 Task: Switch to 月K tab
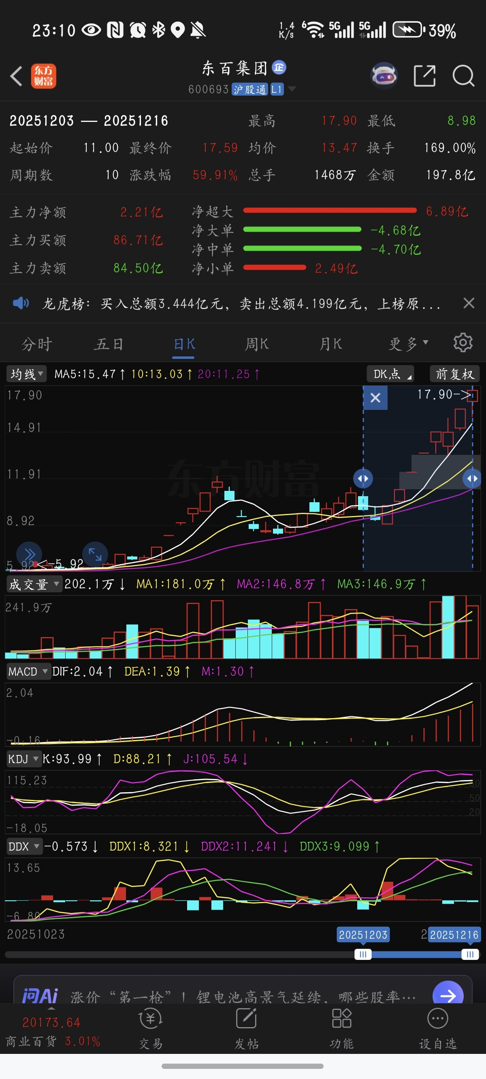click(x=330, y=344)
